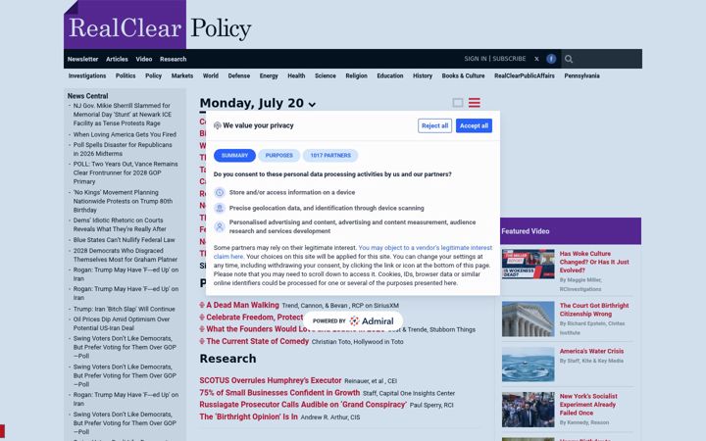The image size is (706, 441).
Task: Click the X (Twitter) icon in header
Action: (536, 59)
